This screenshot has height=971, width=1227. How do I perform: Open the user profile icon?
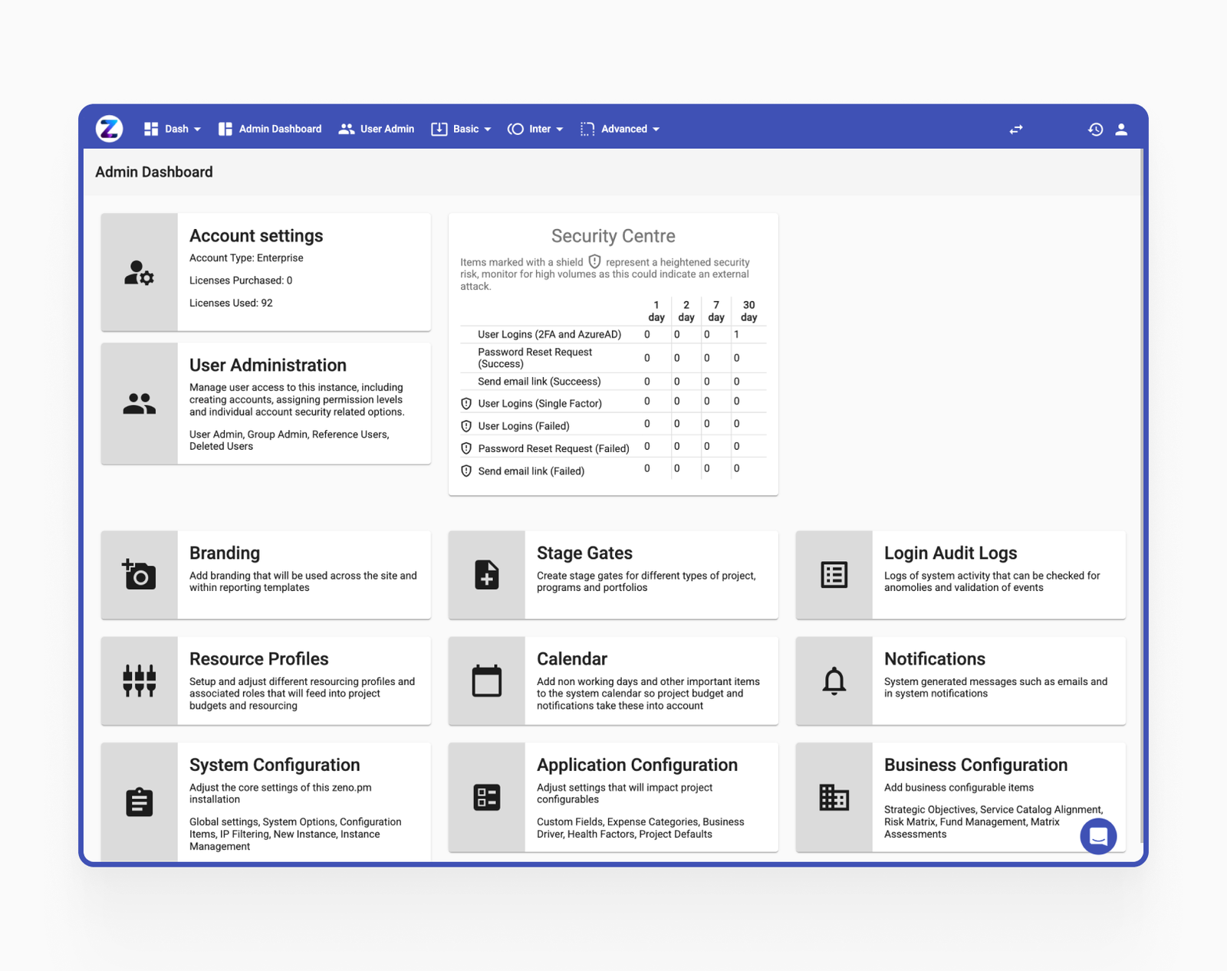tap(1122, 129)
